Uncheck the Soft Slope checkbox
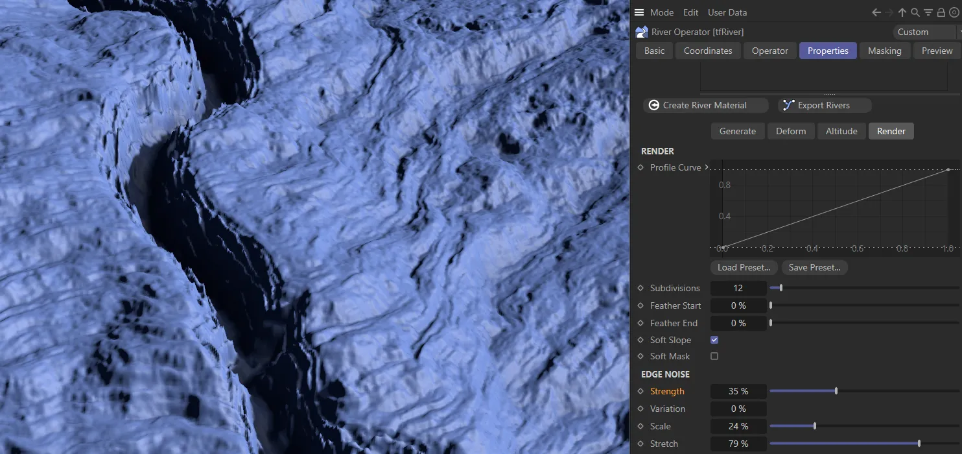 (x=714, y=340)
